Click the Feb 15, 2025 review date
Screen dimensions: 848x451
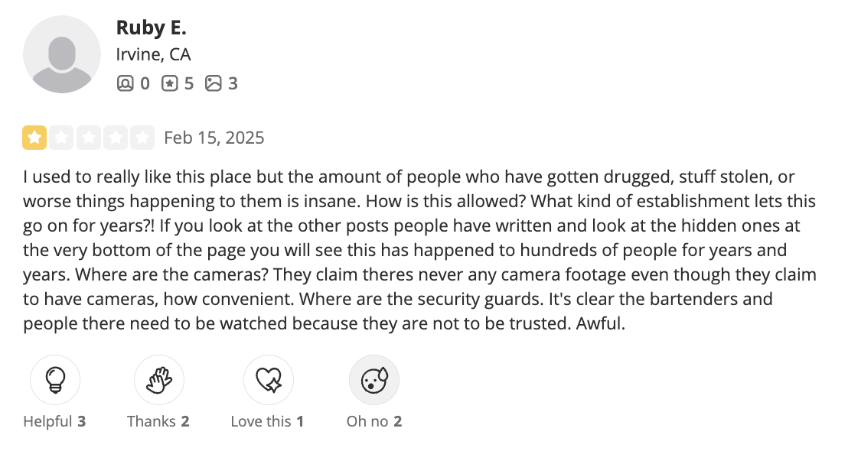click(214, 138)
